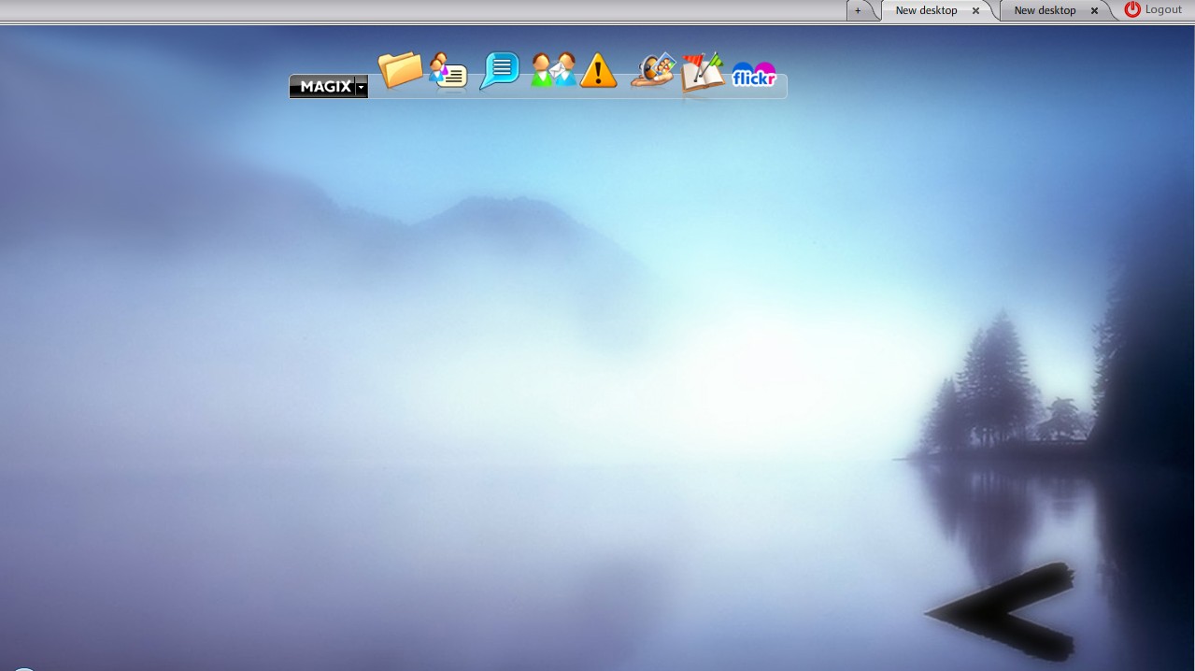The width and height of the screenshot is (1195, 671).
Task: Expand the MAGIX dropdown arrow
Action: tap(362, 87)
